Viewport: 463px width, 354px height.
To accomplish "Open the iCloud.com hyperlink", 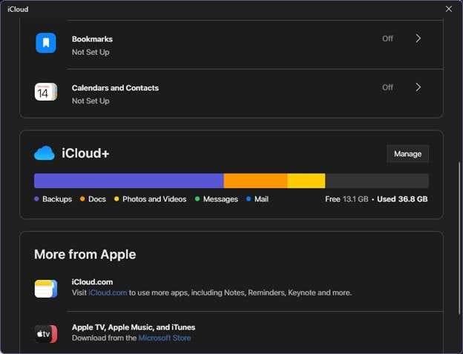I will (x=108, y=293).
